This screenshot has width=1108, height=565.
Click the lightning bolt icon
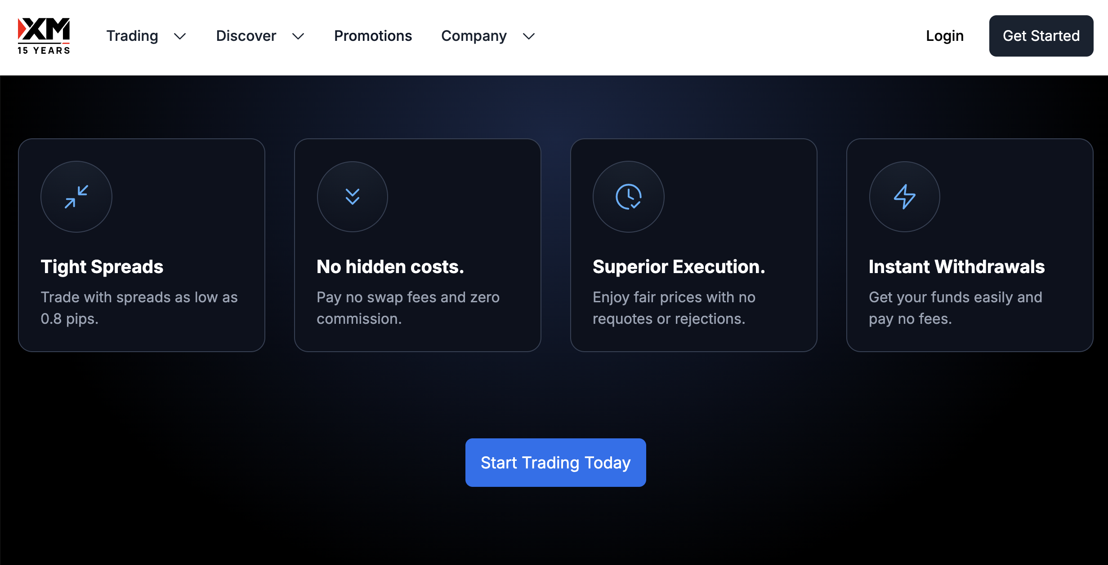click(x=904, y=197)
